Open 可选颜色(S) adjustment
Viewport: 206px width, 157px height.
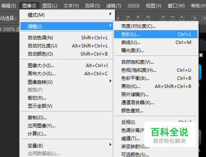156,154
